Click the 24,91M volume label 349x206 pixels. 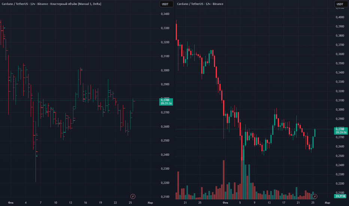pos(340,196)
